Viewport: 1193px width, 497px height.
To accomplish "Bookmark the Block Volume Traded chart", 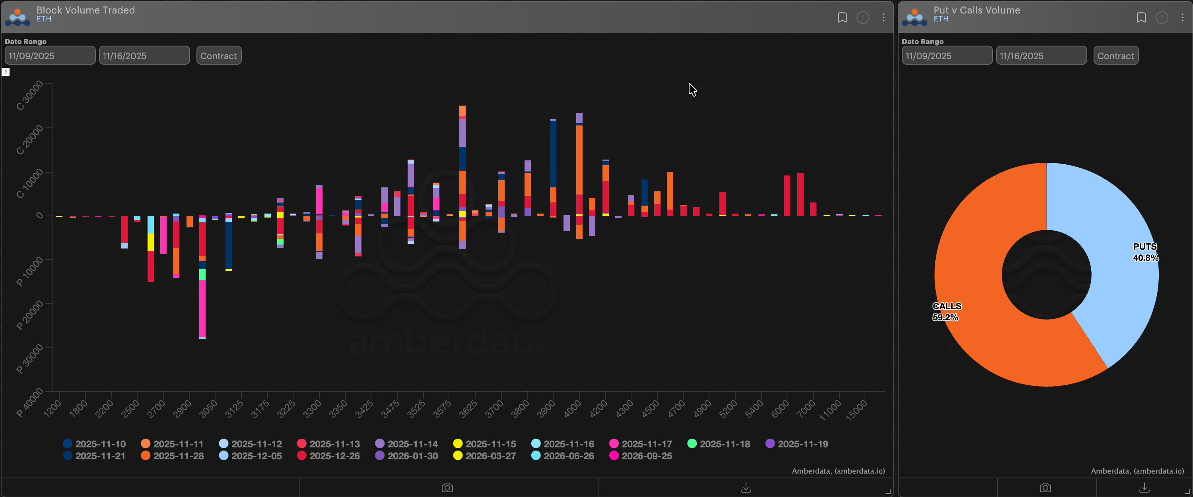I will (x=842, y=17).
